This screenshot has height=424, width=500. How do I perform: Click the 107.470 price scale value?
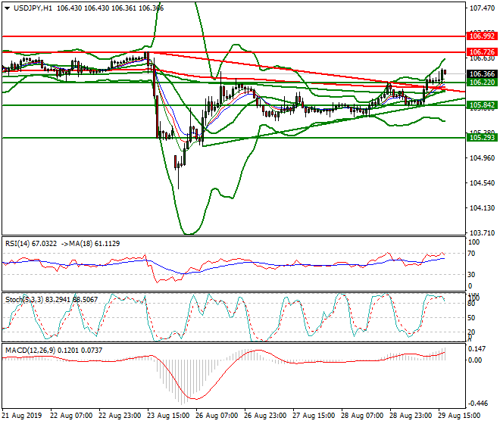(x=482, y=8)
